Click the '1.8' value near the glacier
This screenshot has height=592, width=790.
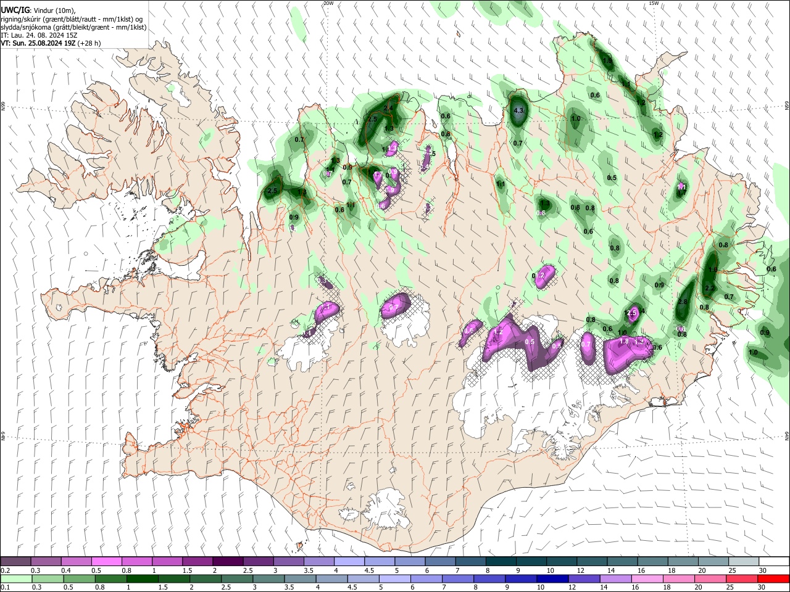coord(623,341)
